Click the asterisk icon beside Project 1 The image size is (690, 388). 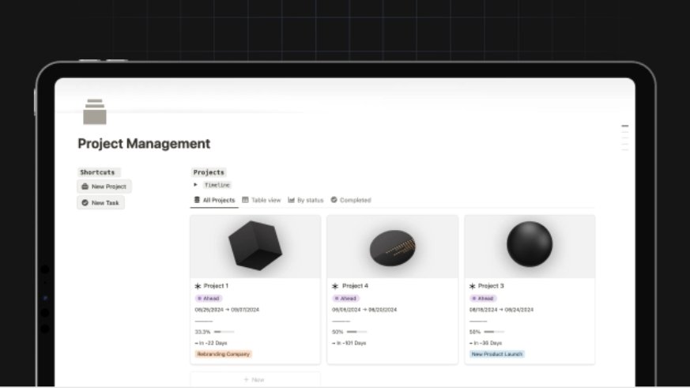click(x=198, y=286)
